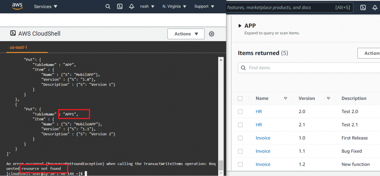Open CloudShell settings gear icon
380x176 pixels.
point(212,34)
